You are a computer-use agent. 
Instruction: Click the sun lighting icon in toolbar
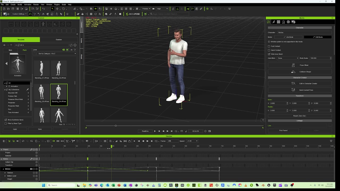(x=111, y=9)
